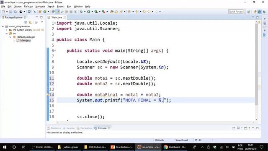Screen dimensions: 268x151
Task: Click the Open Console icon in Console view
Action: 246,128
